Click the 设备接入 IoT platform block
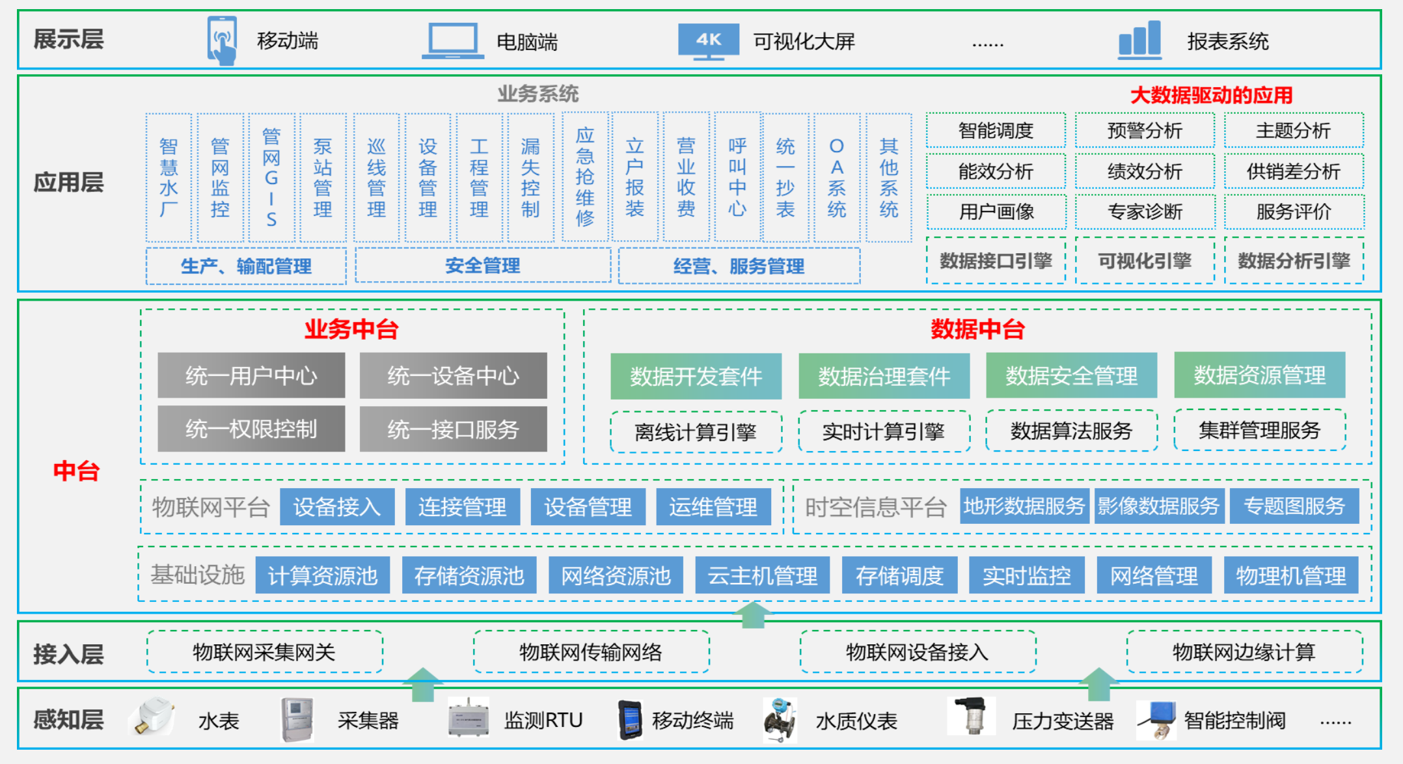Viewport: 1403px width, 764px height. click(x=337, y=506)
